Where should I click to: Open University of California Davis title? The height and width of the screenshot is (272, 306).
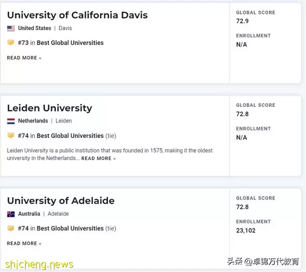[77, 15]
